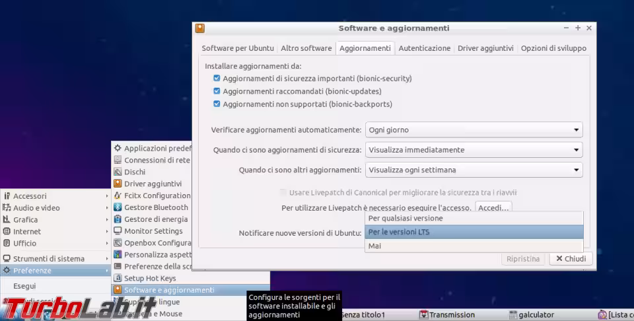This screenshot has width=634, height=321.
Task: Click the Grafica category icon
Action: [x=7, y=219]
